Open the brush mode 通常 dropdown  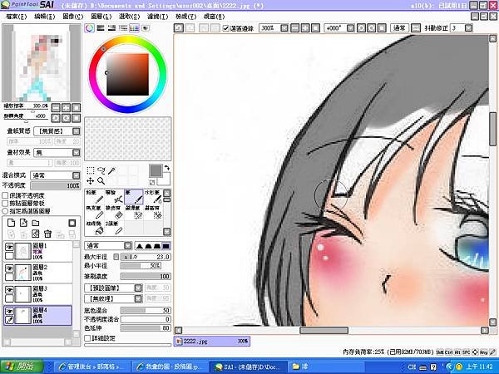(x=128, y=245)
